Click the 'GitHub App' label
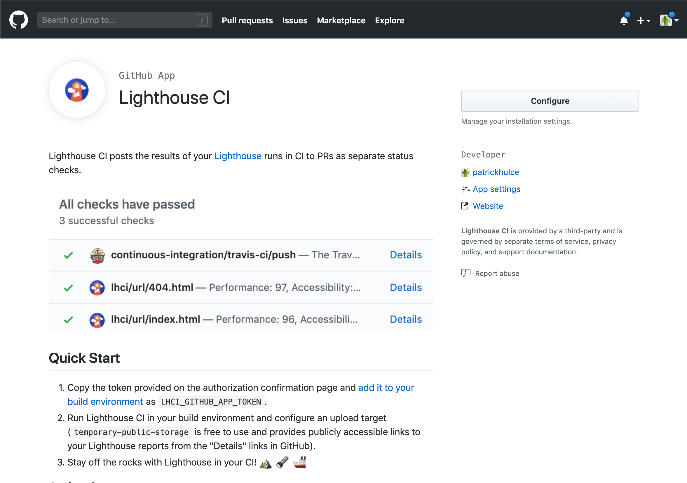This screenshot has width=687, height=483. click(x=147, y=76)
